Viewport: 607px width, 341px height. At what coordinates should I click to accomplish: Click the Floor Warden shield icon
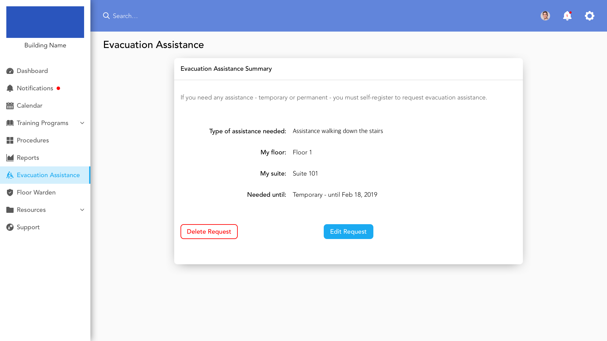[10, 193]
